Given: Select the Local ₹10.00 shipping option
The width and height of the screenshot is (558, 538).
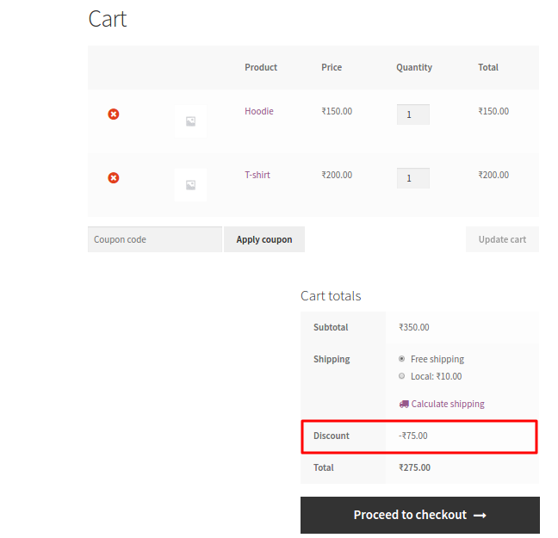Looking at the screenshot, I should click(402, 376).
